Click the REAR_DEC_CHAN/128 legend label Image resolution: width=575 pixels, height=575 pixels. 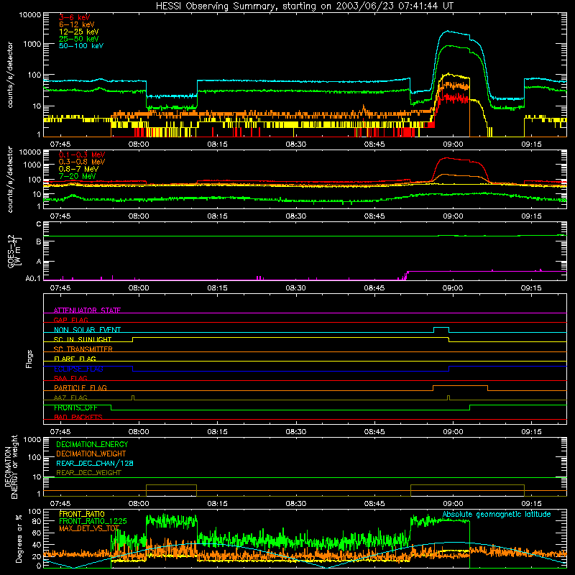point(95,463)
